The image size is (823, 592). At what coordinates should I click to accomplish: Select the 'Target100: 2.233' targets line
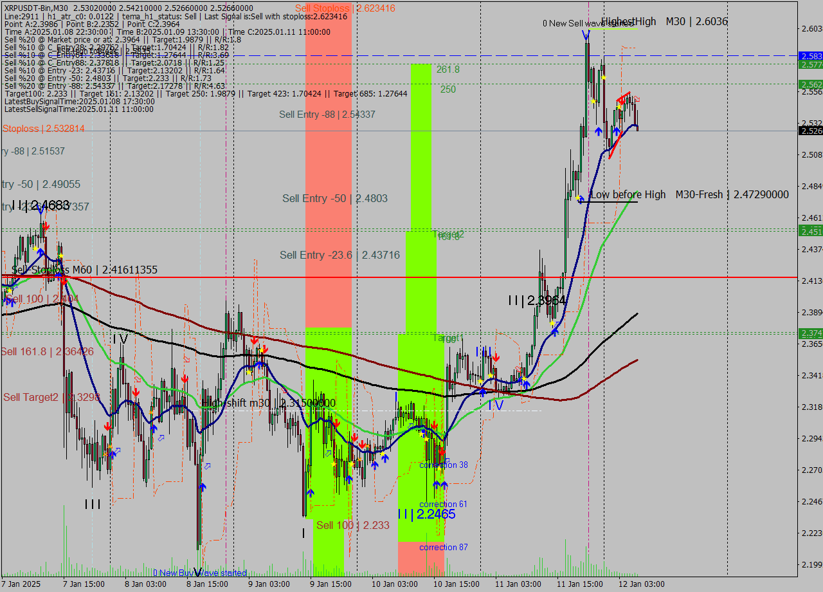click(206, 94)
